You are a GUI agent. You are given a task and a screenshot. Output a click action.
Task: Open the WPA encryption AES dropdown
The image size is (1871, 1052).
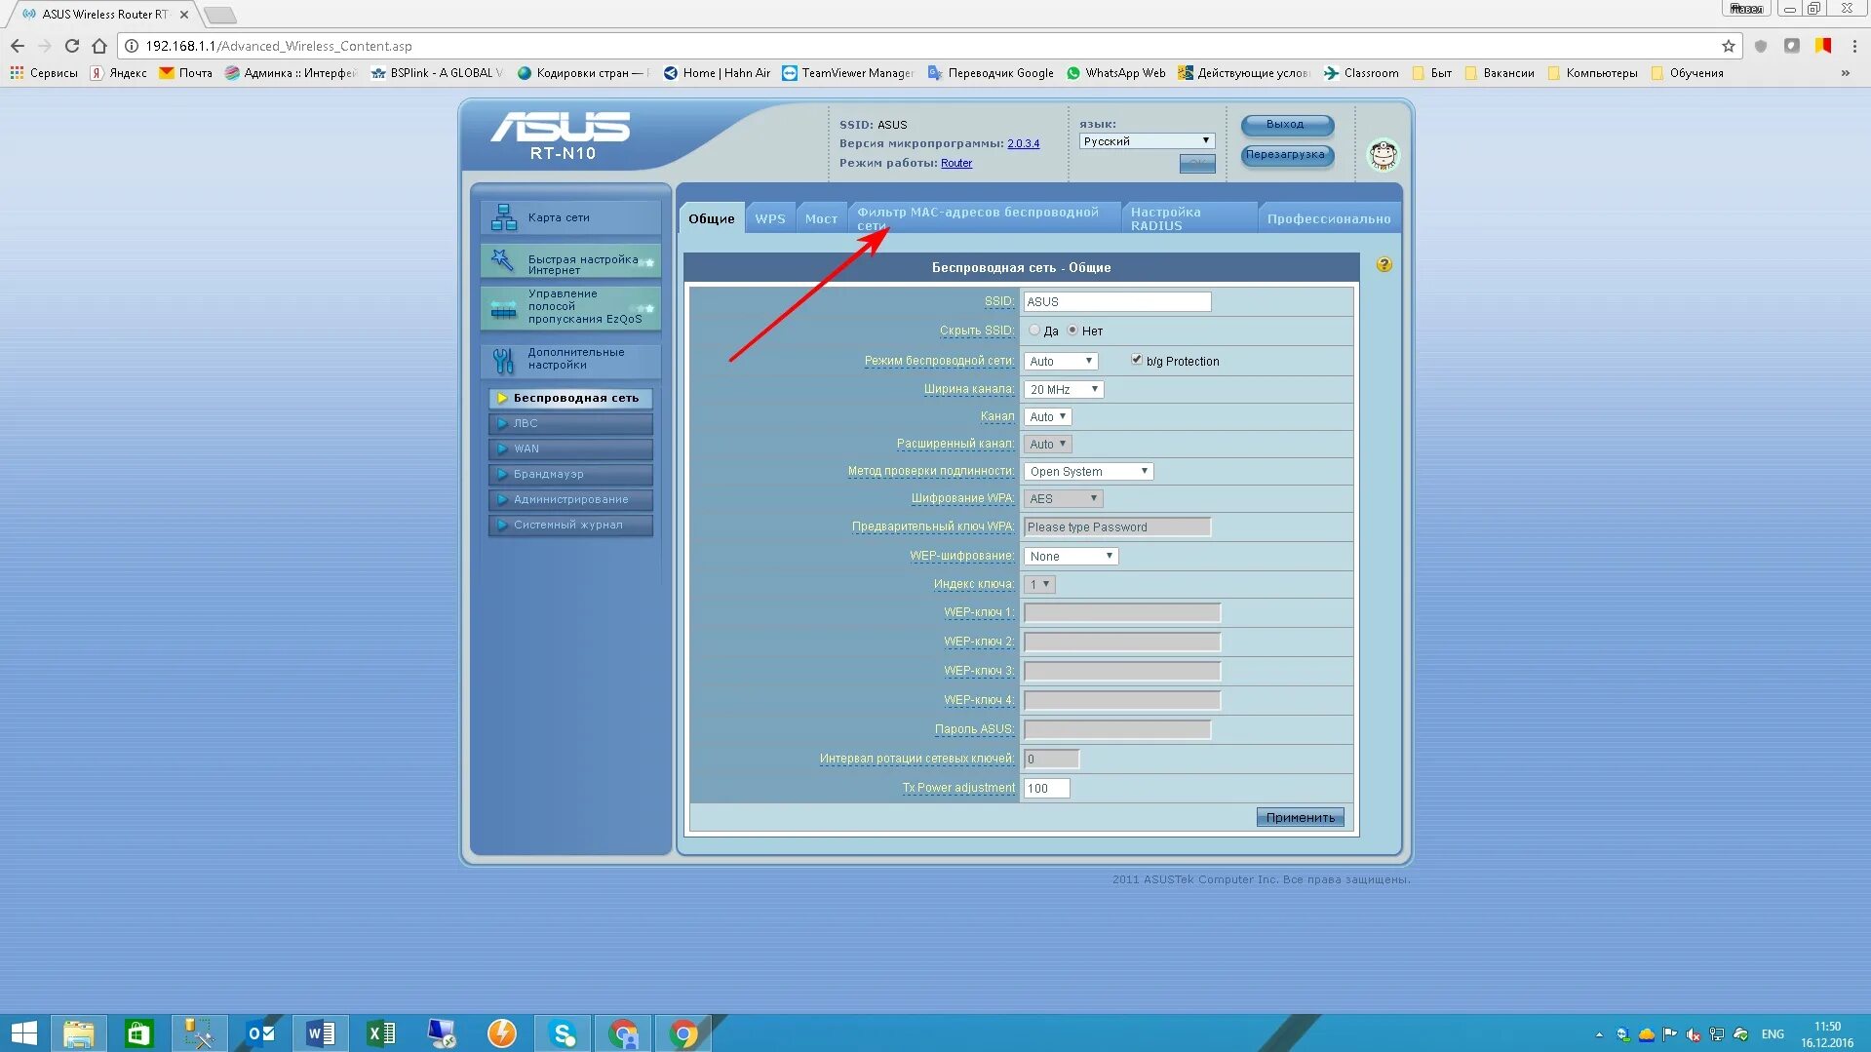pos(1064,498)
